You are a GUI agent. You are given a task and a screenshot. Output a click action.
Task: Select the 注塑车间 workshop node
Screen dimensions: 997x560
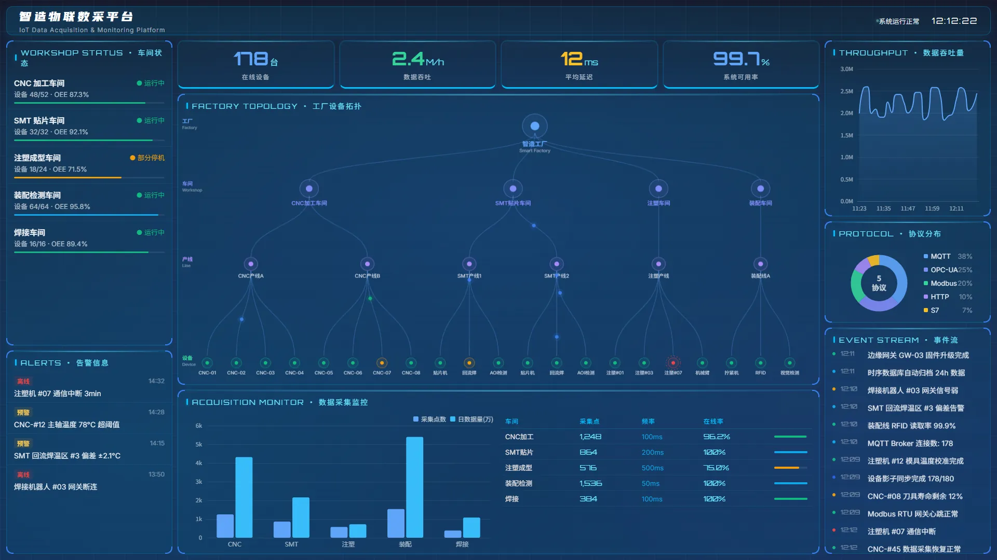pos(658,189)
